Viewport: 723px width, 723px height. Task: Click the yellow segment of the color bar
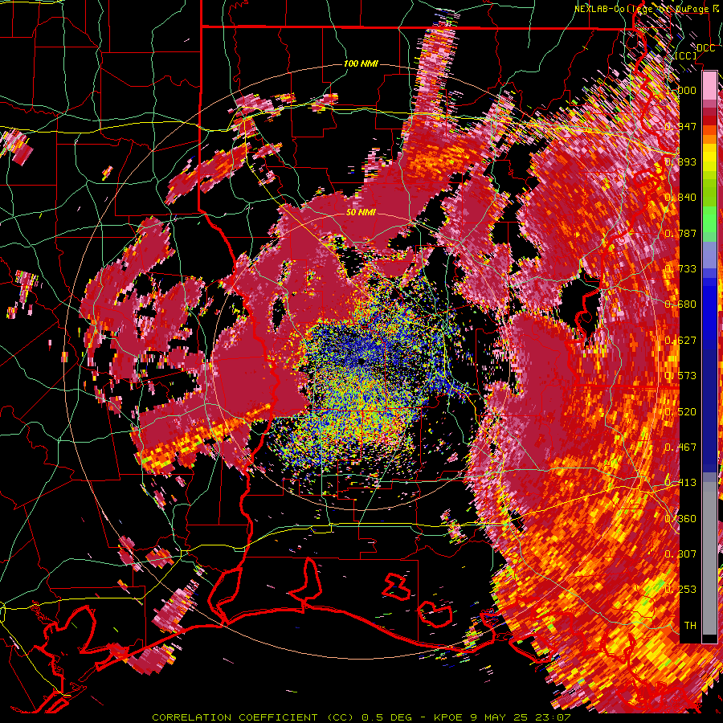coord(709,157)
